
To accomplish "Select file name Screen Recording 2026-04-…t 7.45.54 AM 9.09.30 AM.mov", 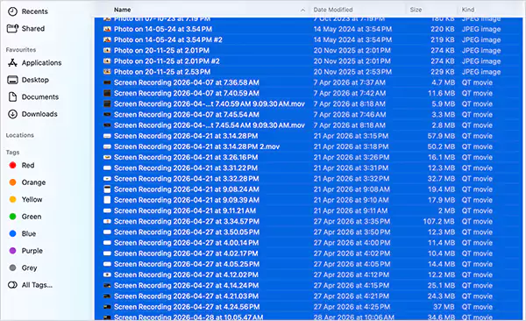I will [210, 125].
